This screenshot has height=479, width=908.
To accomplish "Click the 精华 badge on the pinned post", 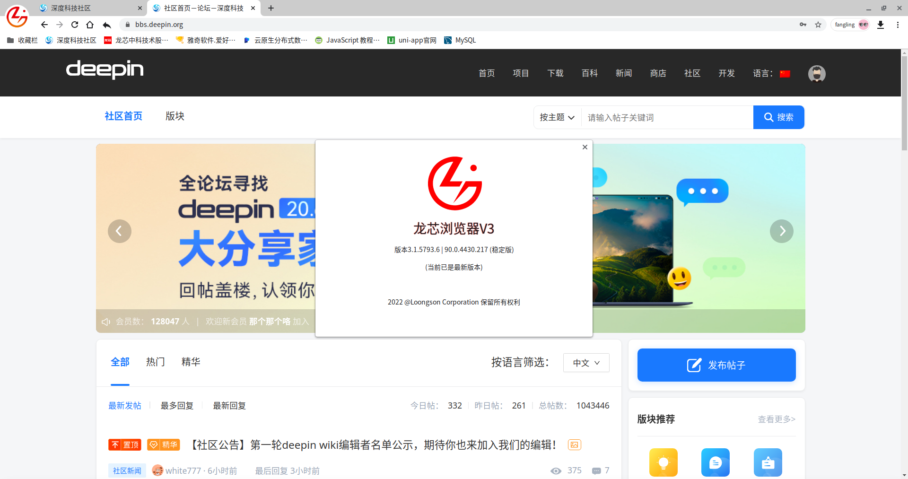I will pos(164,445).
